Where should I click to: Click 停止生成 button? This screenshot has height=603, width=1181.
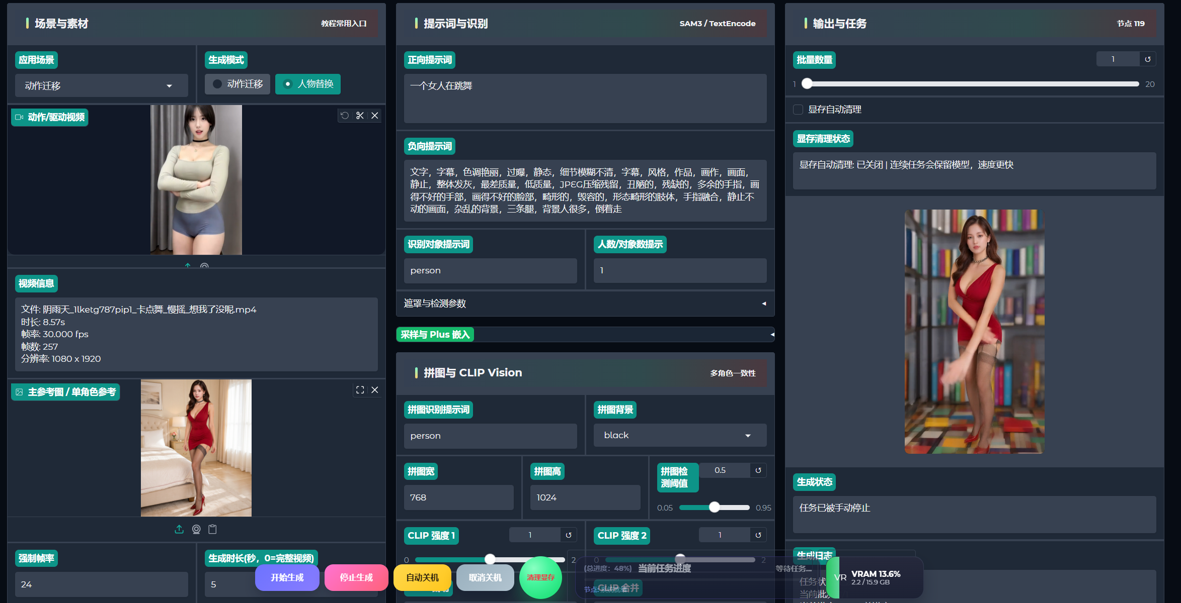[356, 577]
